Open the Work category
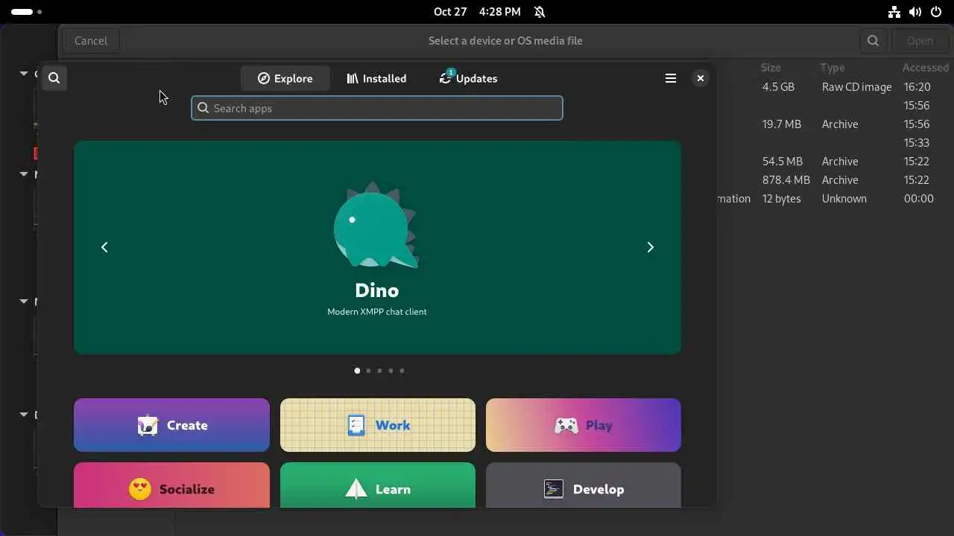The width and height of the screenshot is (954, 536). [x=378, y=425]
